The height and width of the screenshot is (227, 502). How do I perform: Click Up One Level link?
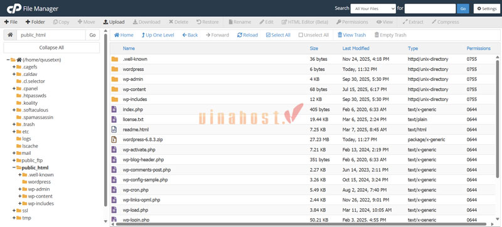pos(158,35)
